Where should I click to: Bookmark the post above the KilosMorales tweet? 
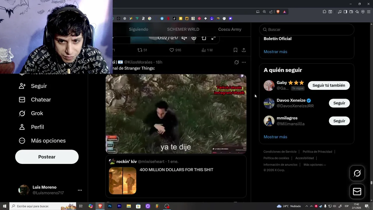(235, 50)
